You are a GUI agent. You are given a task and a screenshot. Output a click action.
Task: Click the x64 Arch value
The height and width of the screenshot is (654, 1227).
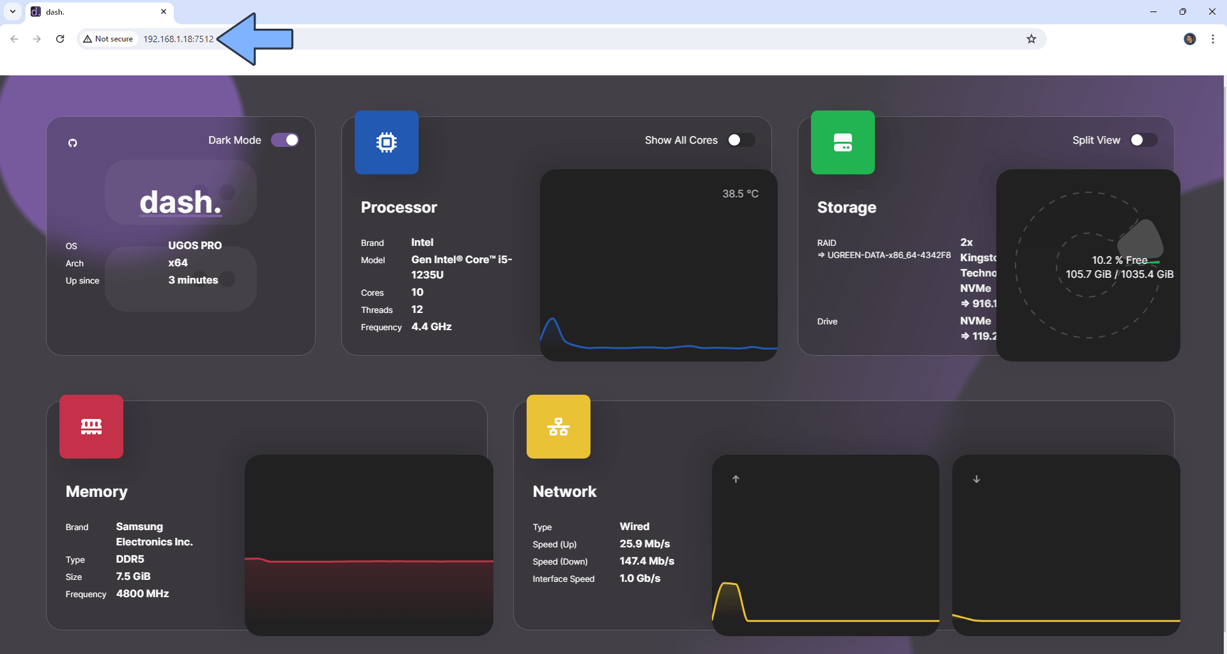[178, 262]
